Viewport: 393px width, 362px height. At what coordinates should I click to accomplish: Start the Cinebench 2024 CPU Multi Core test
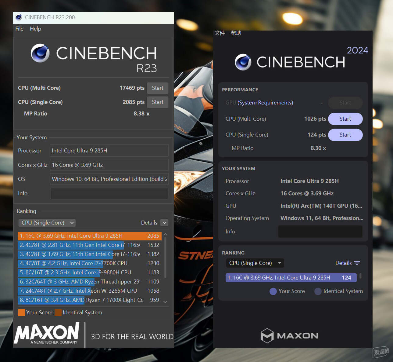(x=345, y=119)
